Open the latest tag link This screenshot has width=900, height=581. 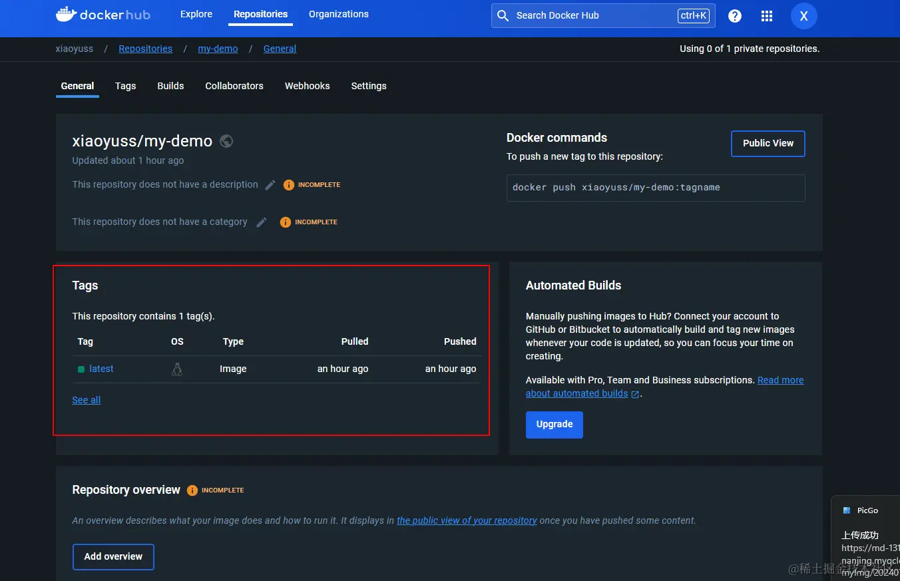[101, 369]
